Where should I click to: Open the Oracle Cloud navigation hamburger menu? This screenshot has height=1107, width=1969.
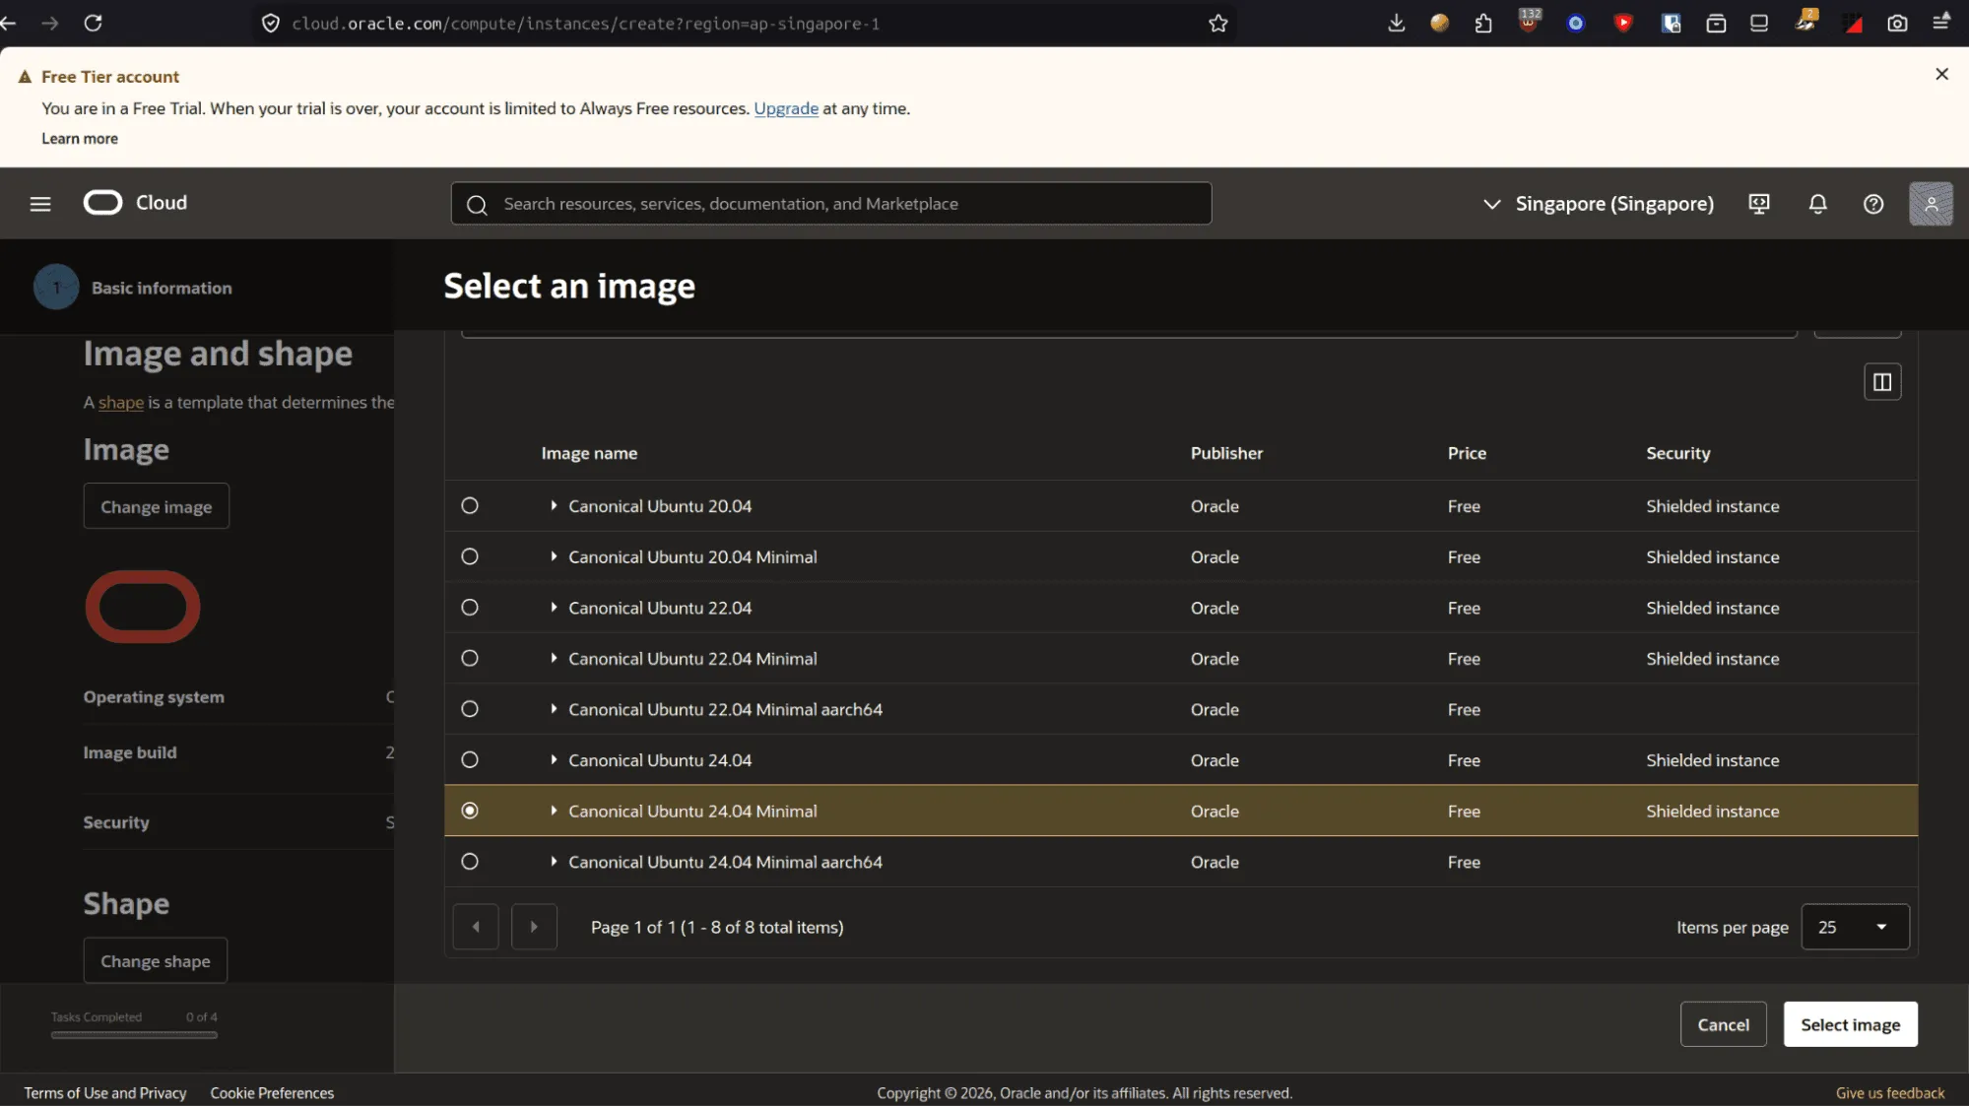[x=40, y=203]
